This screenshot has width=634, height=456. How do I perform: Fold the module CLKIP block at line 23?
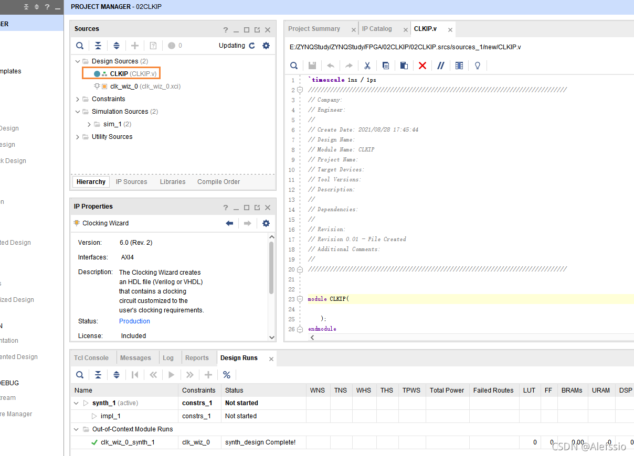pyautogui.click(x=300, y=299)
